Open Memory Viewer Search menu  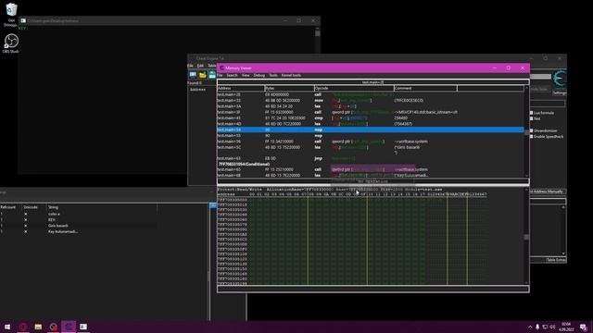pyautogui.click(x=232, y=76)
